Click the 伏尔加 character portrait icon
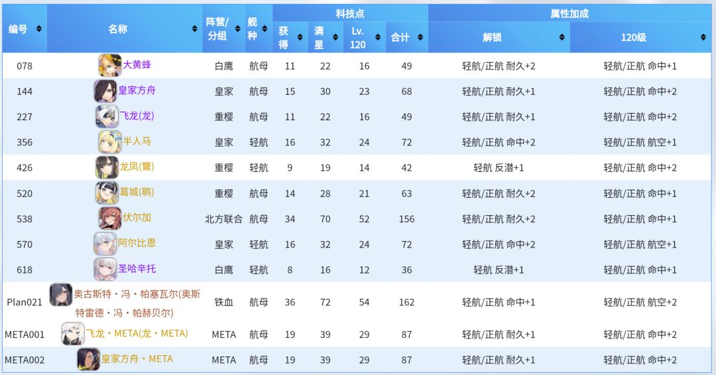This screenshot has width=716, height=375. point(110,218)
